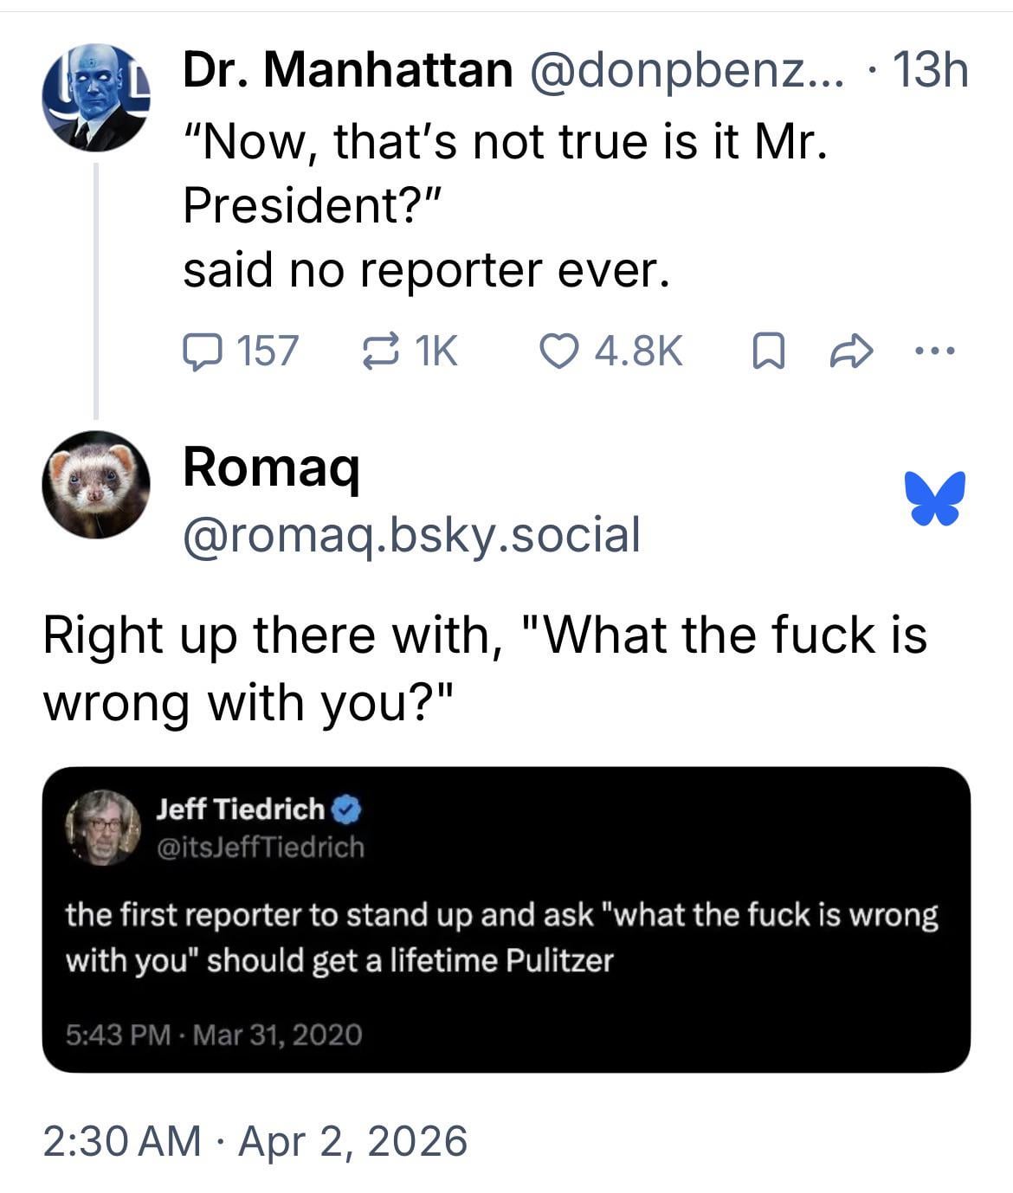Open the Jeff Tiedrich name in embed
Viewport: 1013px width, 1193px height.
coord(240,809)
